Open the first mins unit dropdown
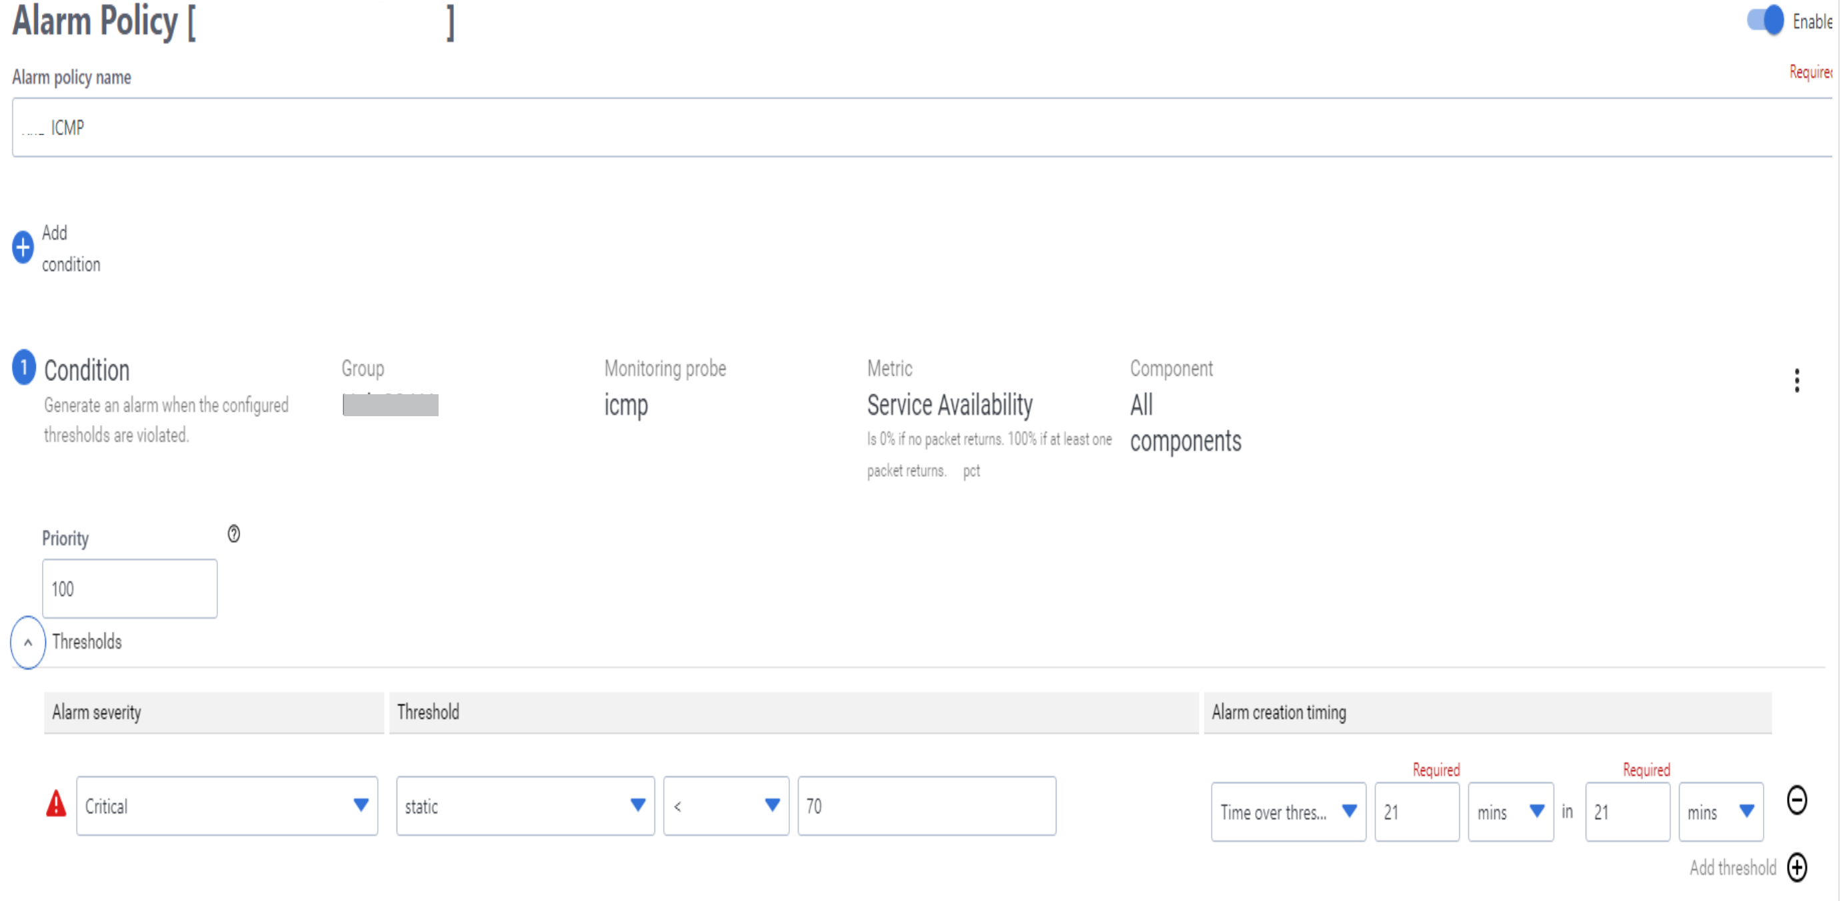Viewport: 1841px width, 901px height. [x=1510, y=812]
